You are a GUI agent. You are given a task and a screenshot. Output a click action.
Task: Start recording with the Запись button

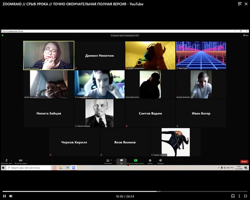click(150, 161)
